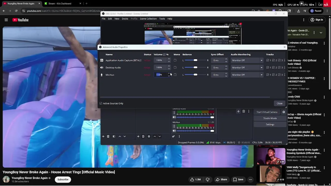The image size is (331, 186).
Task: Move scene down with the Scenes down arrow
Action: coord(125,136)
